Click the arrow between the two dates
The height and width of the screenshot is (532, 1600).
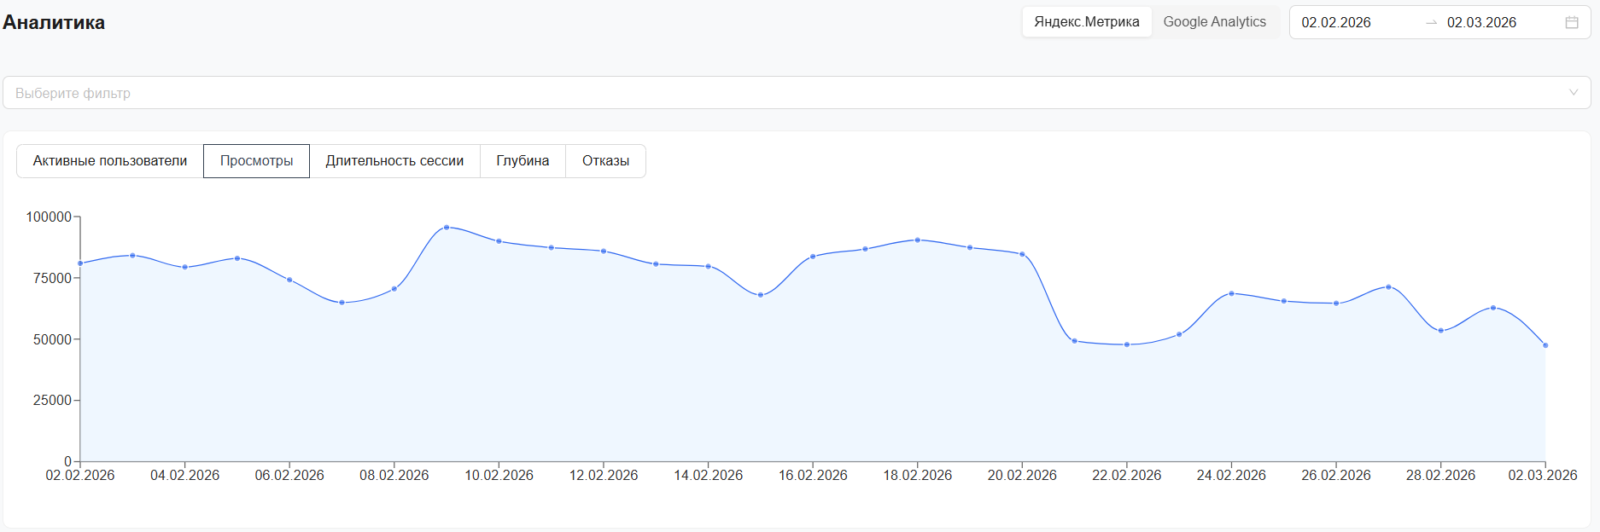[1431, 23]
